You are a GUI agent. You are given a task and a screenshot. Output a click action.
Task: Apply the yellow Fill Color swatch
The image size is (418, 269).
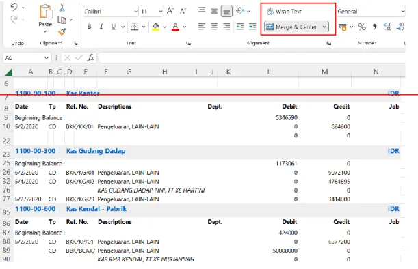click(156, 27)
